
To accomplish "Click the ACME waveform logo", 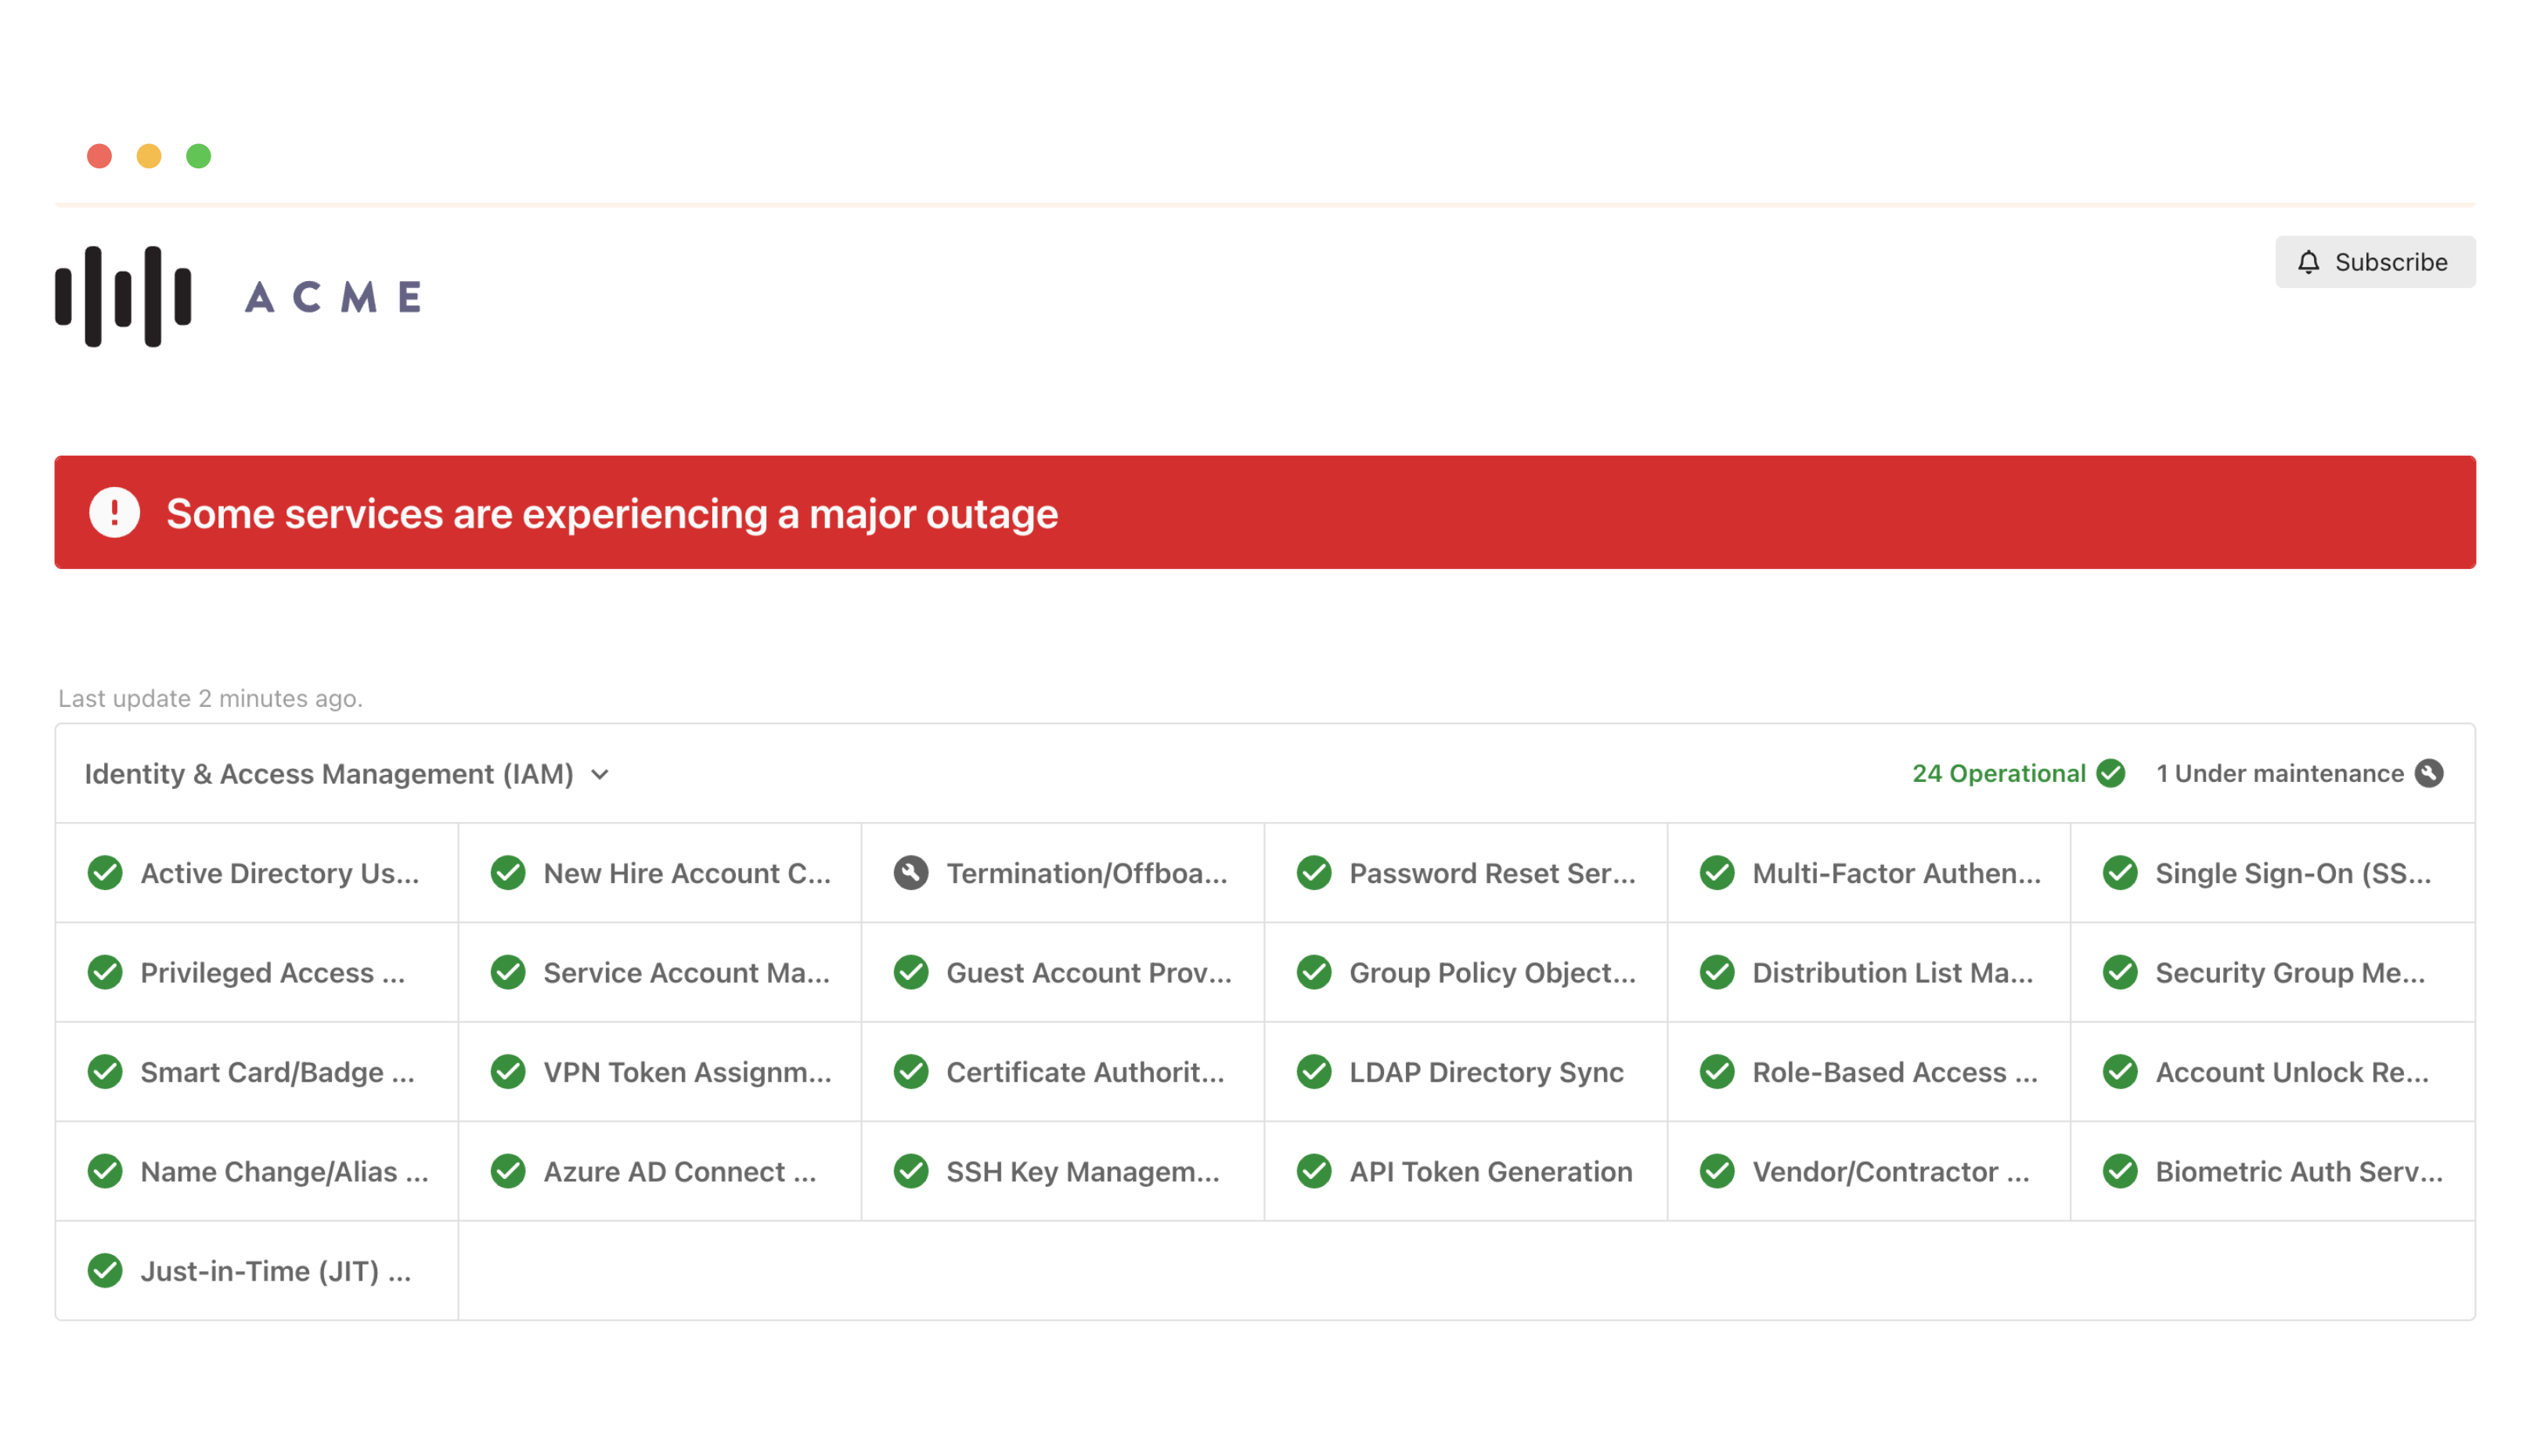I will [123, 296].
